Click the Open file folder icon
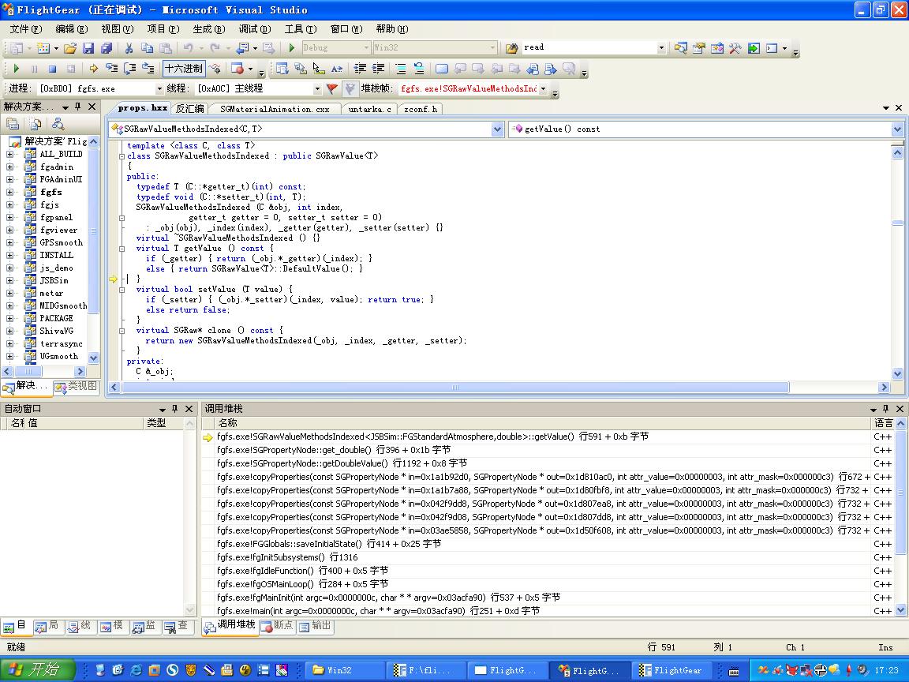 coord(70,48)
